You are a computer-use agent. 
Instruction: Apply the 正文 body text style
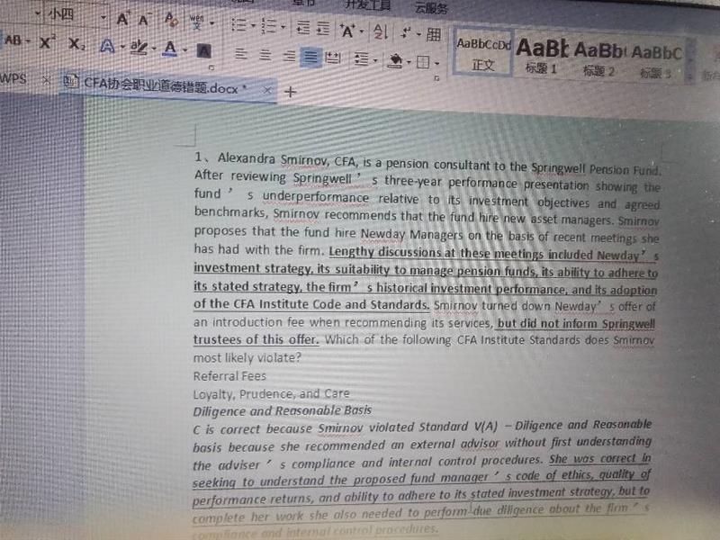point(482,53)
